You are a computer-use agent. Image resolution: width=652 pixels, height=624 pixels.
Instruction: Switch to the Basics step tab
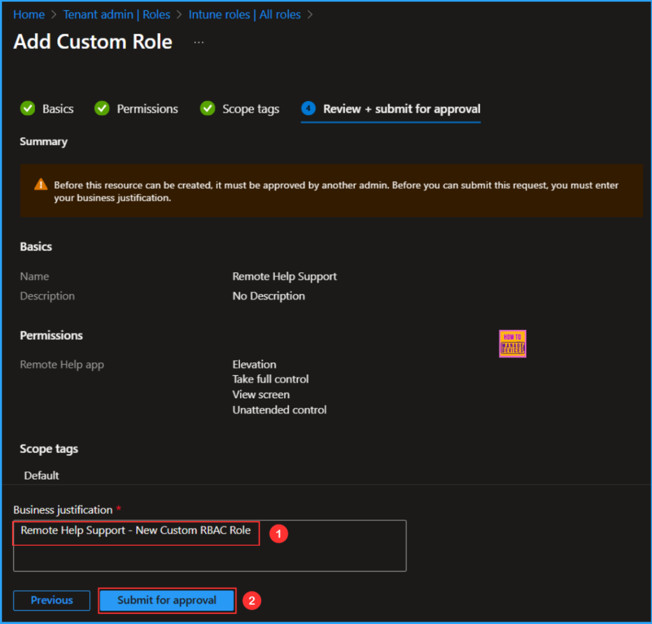47,109
